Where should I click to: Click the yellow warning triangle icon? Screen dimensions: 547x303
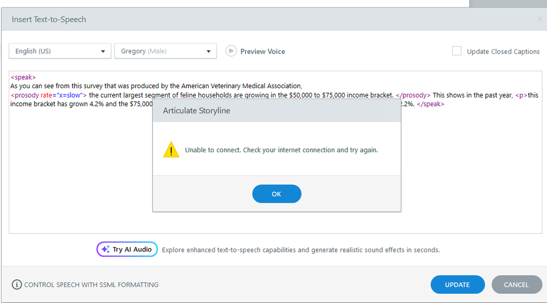click(x=171, y=150)
